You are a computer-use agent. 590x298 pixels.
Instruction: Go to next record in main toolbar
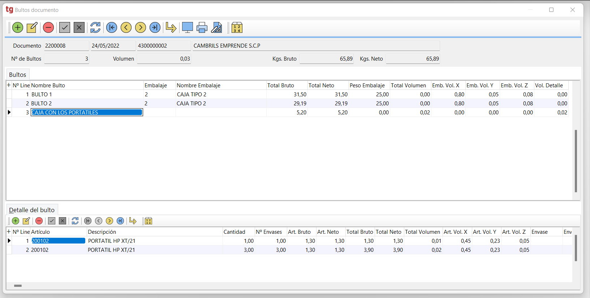[141, 27]
